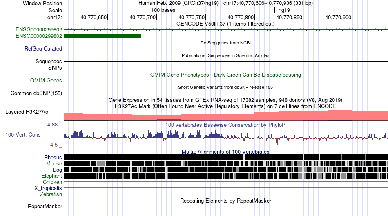This screenshot has width=388, height=216.
Task: Click the chr17:40,770,606-40,770,936 position text
Action: [268, 3]
